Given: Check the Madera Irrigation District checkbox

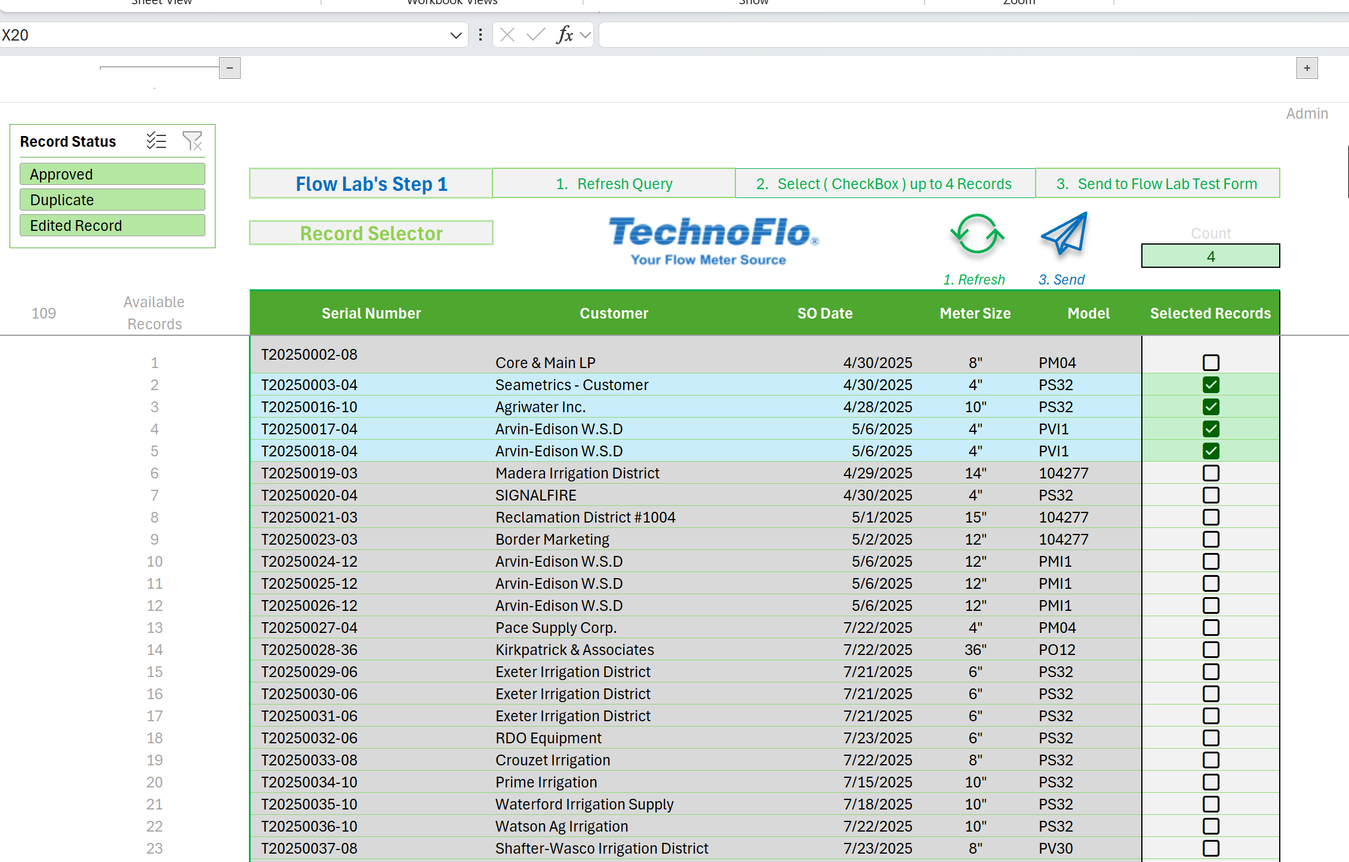Looking at the screenshot, I should pos(1211,473).
